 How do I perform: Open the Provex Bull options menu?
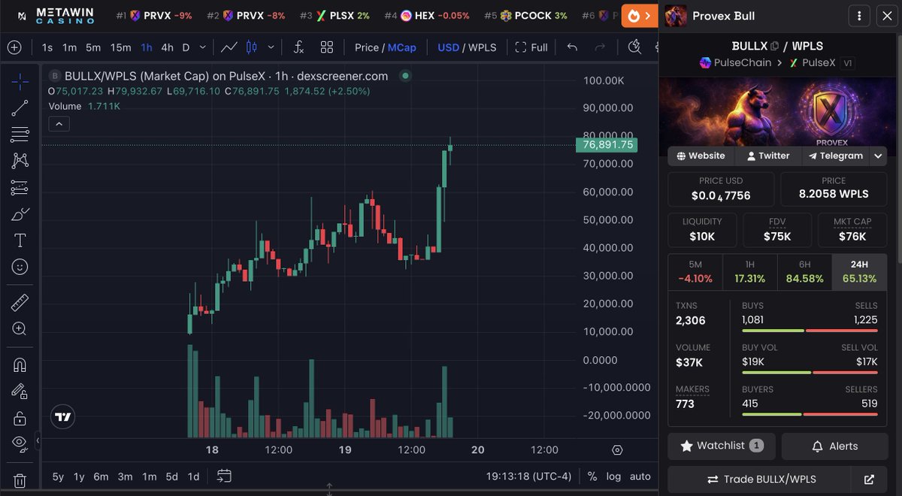pos(858,16)
